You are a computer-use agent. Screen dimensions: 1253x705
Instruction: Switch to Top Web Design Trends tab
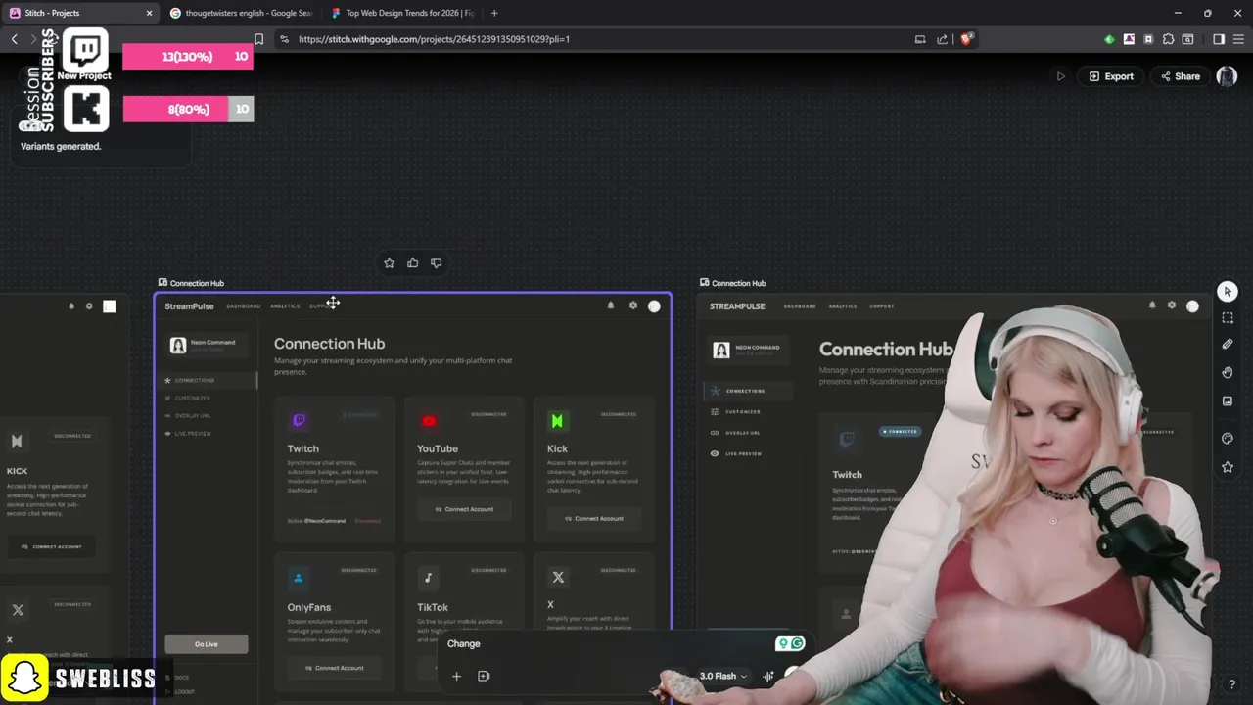[401, 13]
